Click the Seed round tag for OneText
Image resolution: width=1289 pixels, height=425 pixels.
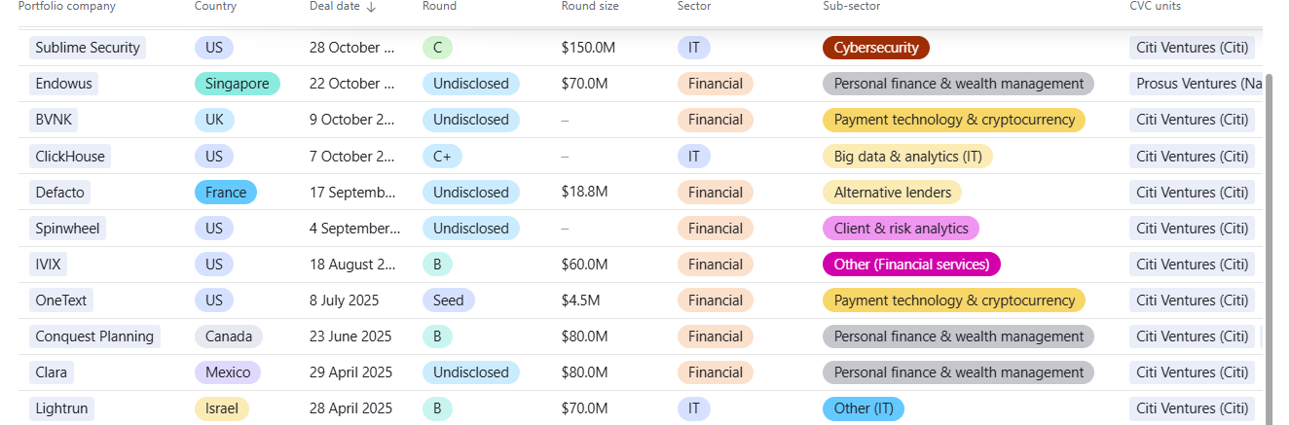click(x=448, y=301)
